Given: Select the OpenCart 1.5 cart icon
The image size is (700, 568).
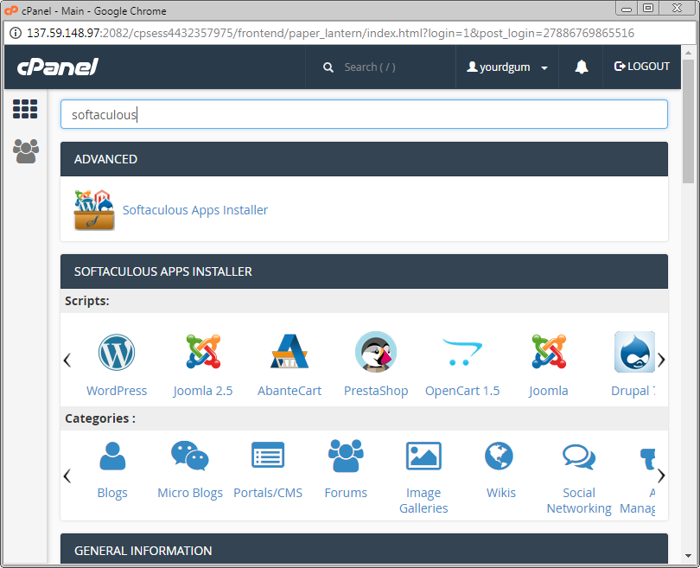Looking at the screenshot, I should pos(462,352).
